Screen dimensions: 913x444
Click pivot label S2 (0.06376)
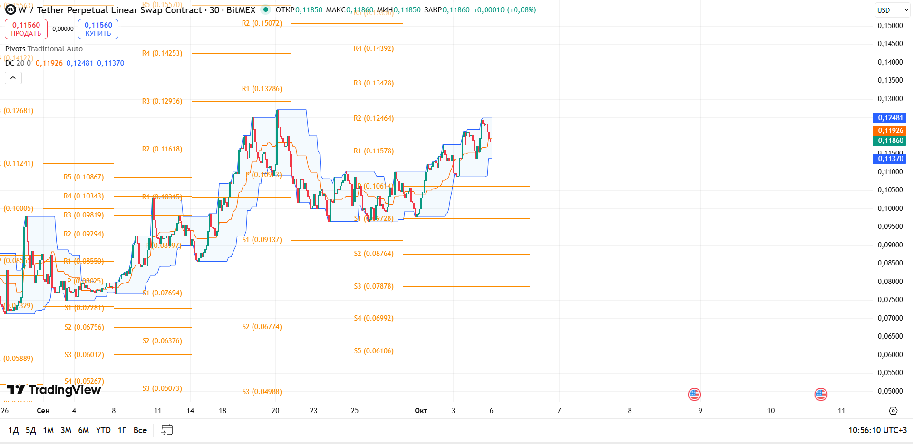162,341
